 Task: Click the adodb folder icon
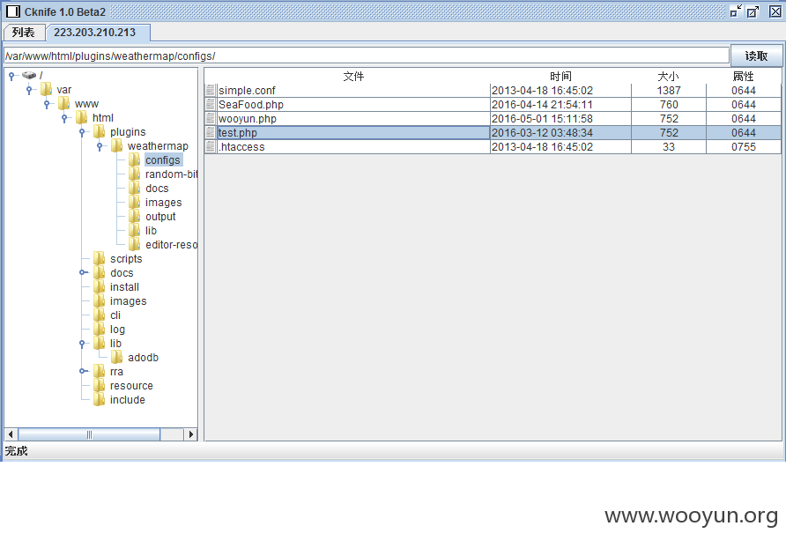point(117,357)
